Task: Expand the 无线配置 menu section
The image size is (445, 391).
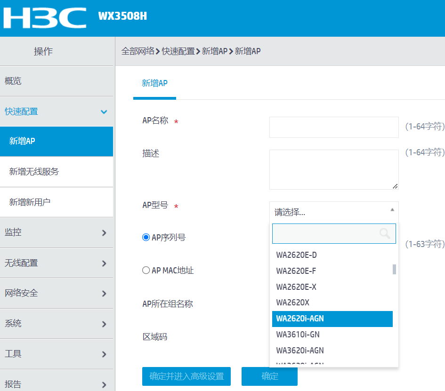Action: [104, 263]
